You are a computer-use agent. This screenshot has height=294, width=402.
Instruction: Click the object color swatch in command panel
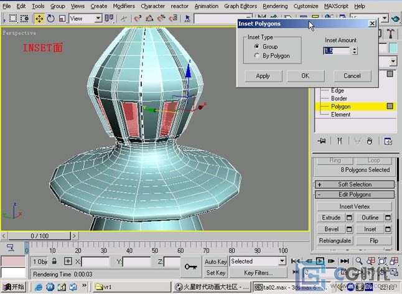point(393,48)
